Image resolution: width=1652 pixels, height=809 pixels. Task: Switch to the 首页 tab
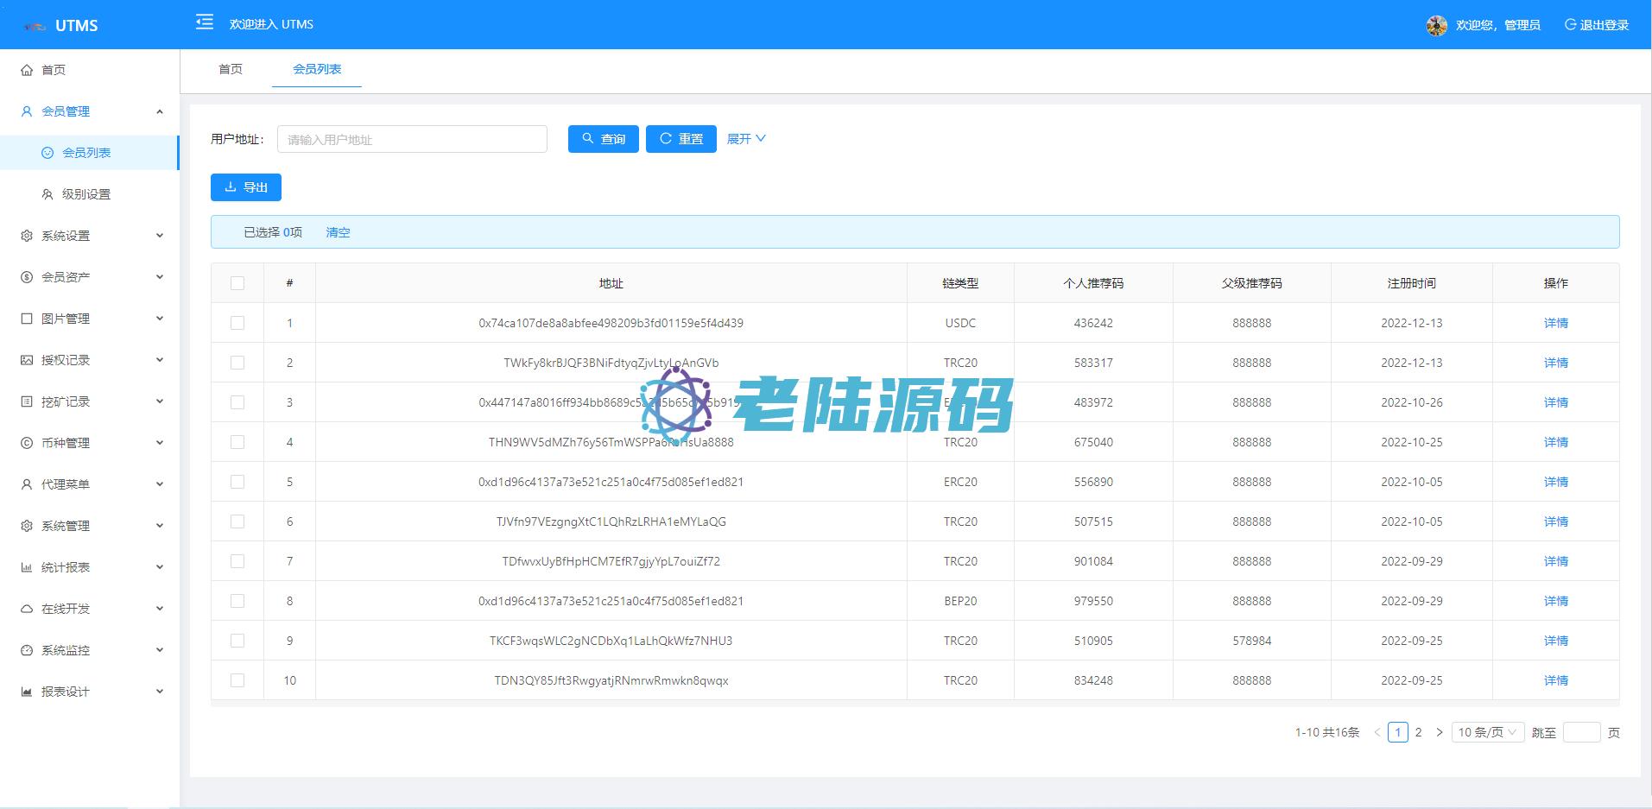(x=231, y=69)
